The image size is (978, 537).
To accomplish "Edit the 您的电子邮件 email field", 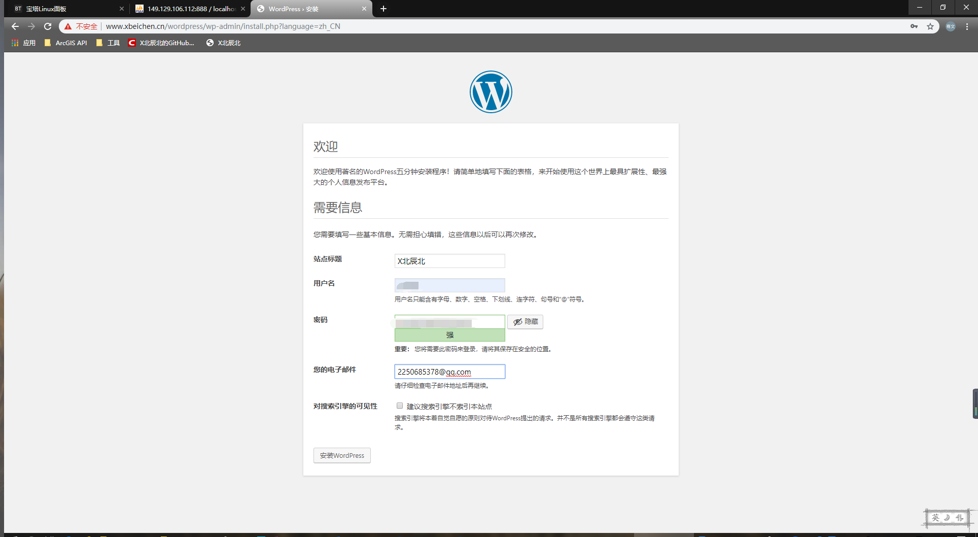I will [450, 372].
